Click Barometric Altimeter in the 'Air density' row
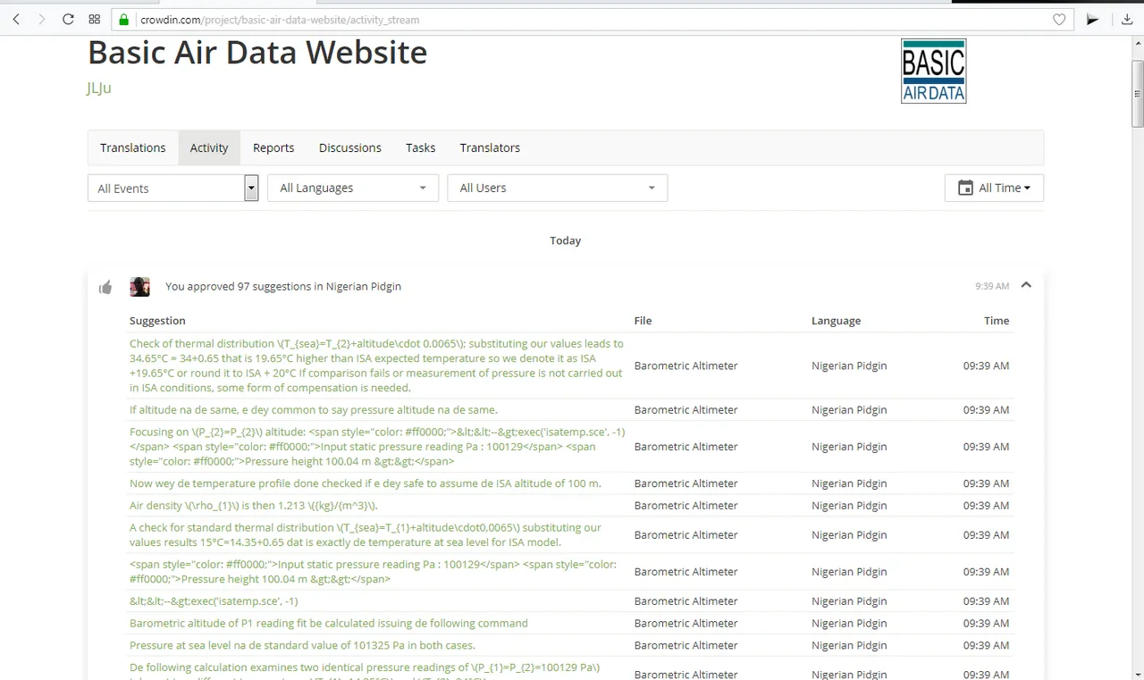Image resolution: width=1144 pixels, height=680 pixels. [686, 506]
